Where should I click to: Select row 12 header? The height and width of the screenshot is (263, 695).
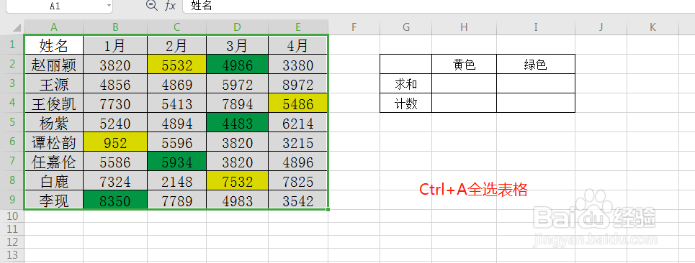(12, 241)
